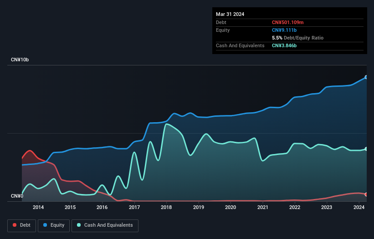The height and width of the screenshot is (239, 374).
Task: Click the blue Equity legend dot
Action: (x=45, y=225)
